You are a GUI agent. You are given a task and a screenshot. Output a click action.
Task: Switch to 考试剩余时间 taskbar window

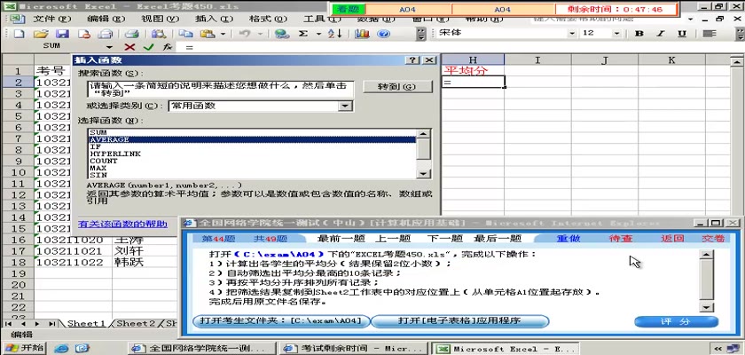pyautogui.click(x=354, y=349)
